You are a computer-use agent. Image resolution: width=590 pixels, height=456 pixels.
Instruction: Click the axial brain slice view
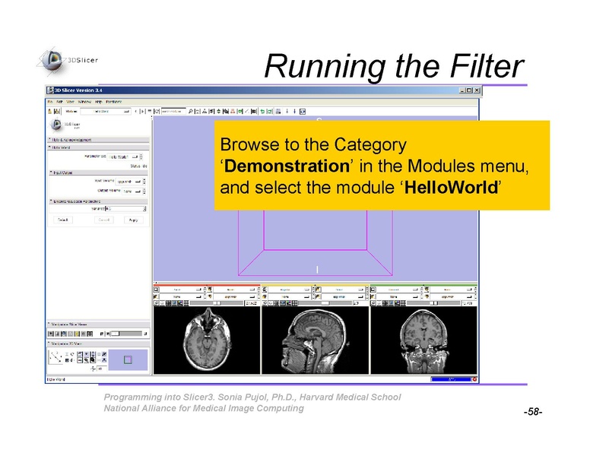(x=207, y=340)
